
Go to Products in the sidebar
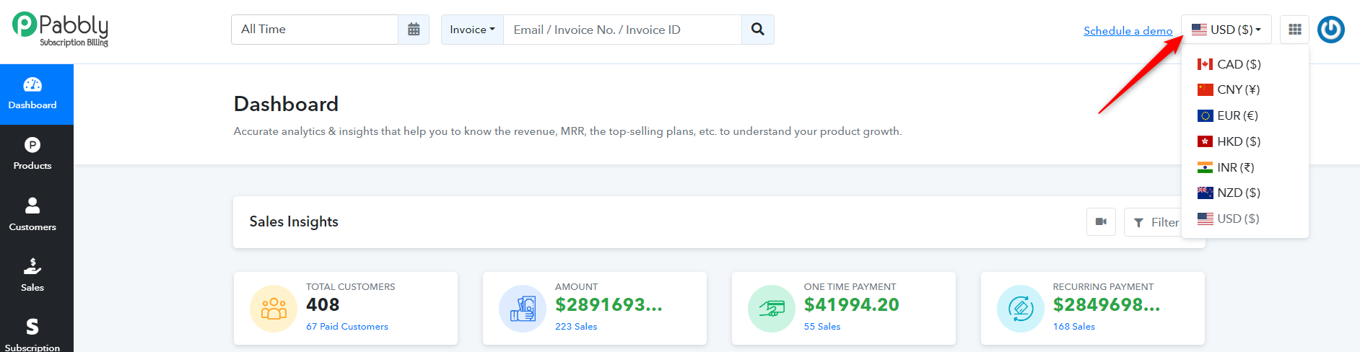32,154
